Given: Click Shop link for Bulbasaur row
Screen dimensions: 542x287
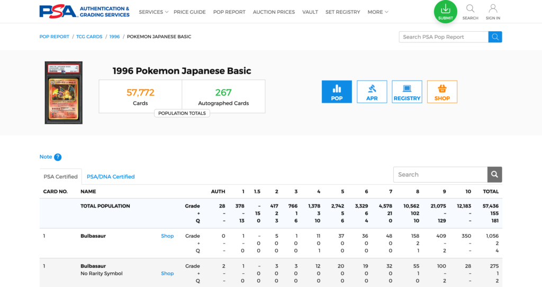Looking at the screenshot, I should [x=167, y=236].
